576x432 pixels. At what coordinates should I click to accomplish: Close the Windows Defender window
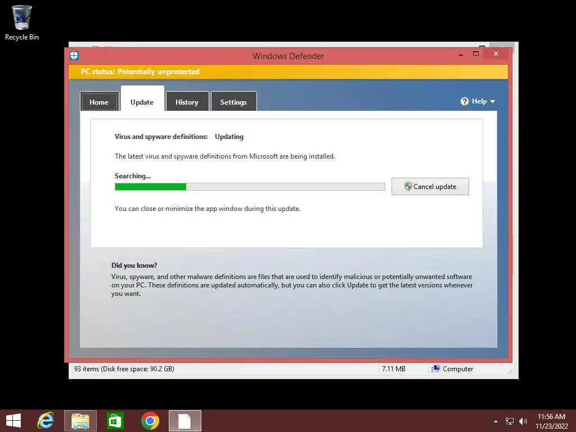496,54
